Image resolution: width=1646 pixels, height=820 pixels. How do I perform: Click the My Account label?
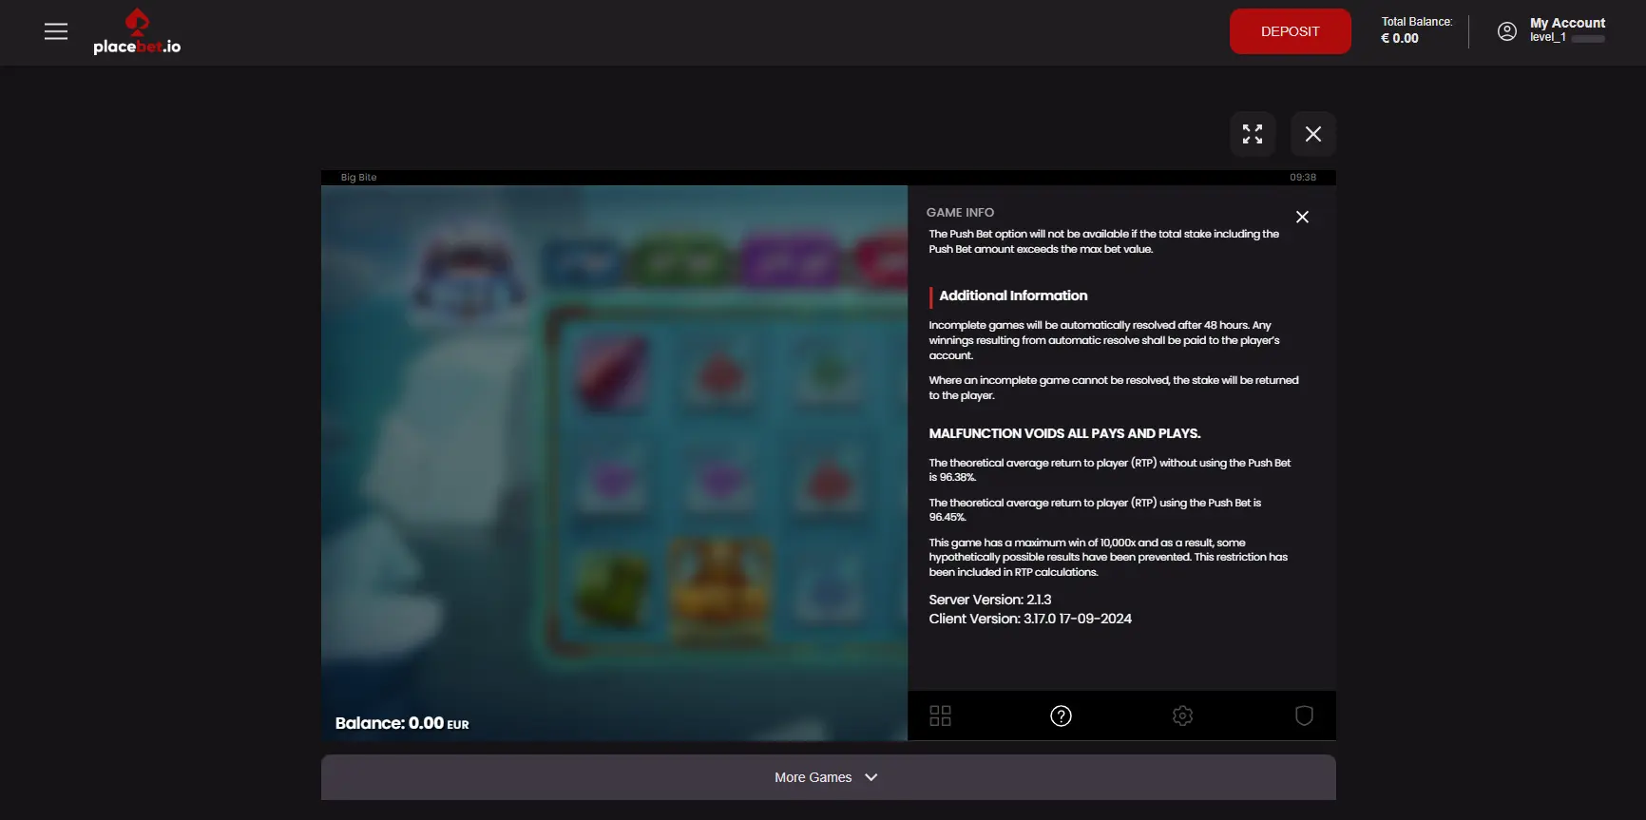[x=1567, y=23]
